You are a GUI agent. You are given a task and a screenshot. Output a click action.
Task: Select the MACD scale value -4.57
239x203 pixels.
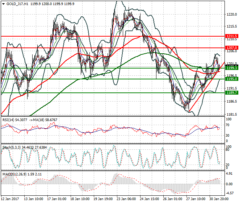(x=229, y=193)
